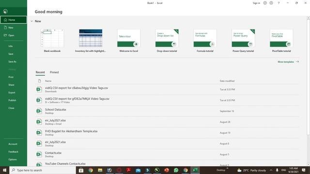This screenshot has width=310, height=174.
Task: Click the Name column header
Action: pos(48,81)
